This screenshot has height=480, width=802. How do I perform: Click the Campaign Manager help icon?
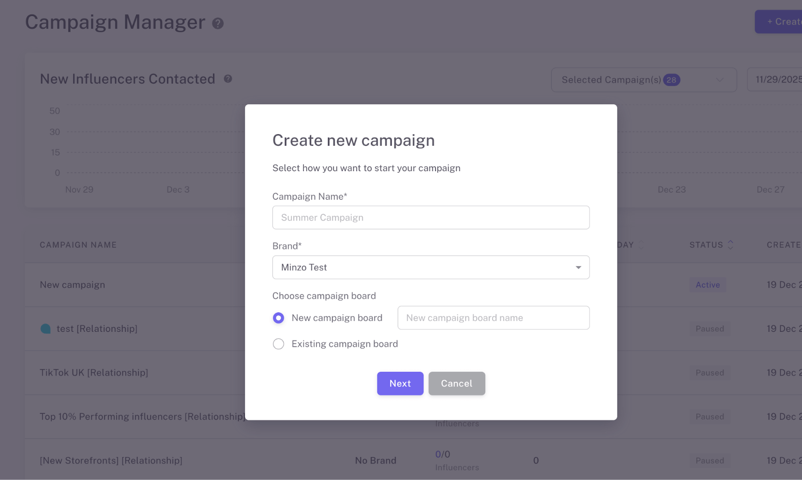click(218, 23)
